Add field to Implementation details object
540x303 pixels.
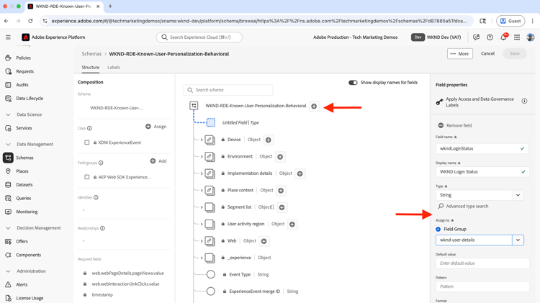[300, 173]
